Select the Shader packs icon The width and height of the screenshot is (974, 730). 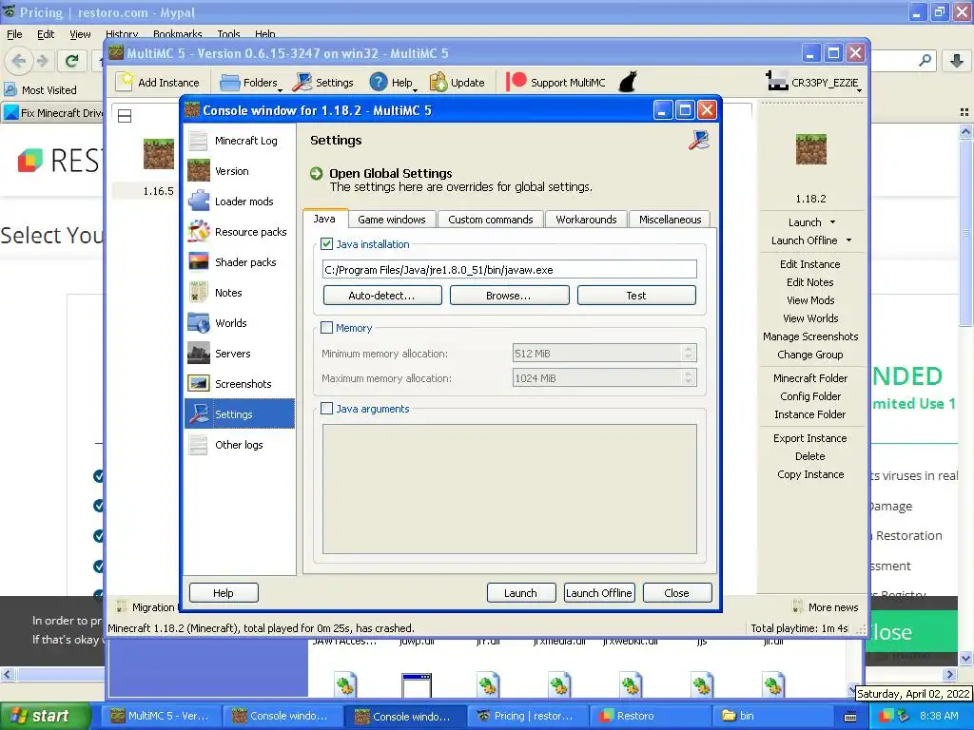(198, 262)
